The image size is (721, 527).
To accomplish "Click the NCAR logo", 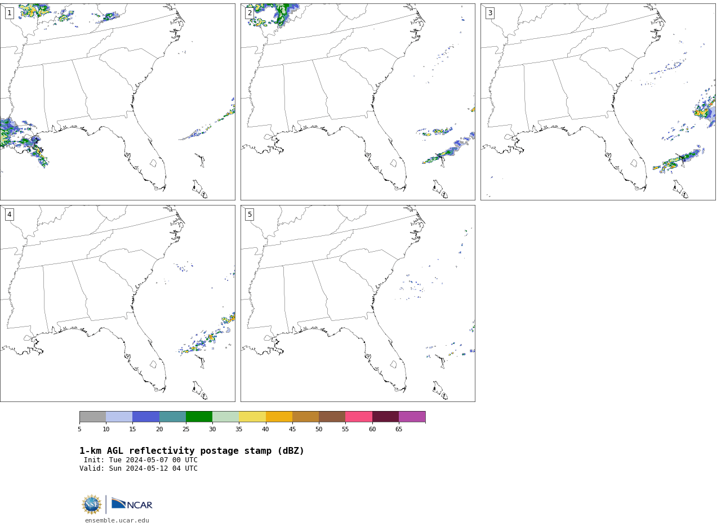I will (132, 504).
